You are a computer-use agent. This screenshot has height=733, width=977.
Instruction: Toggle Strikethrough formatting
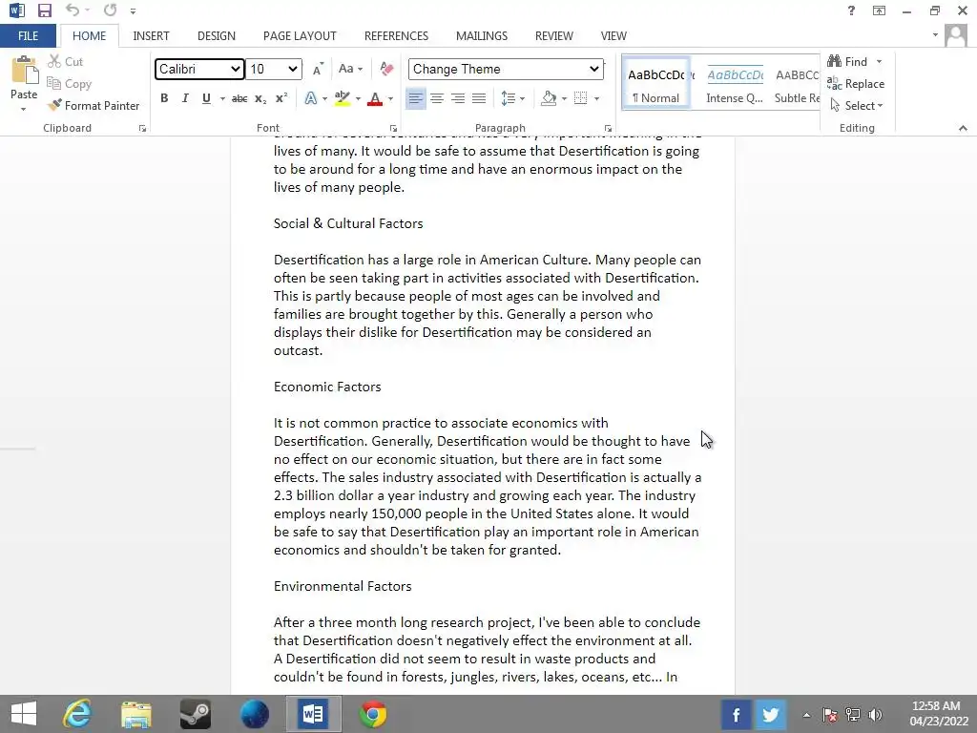tap(239, 98)
